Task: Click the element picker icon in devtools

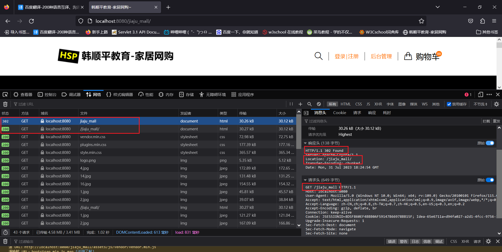Action: pyautogui.click(x=5, y=94)
